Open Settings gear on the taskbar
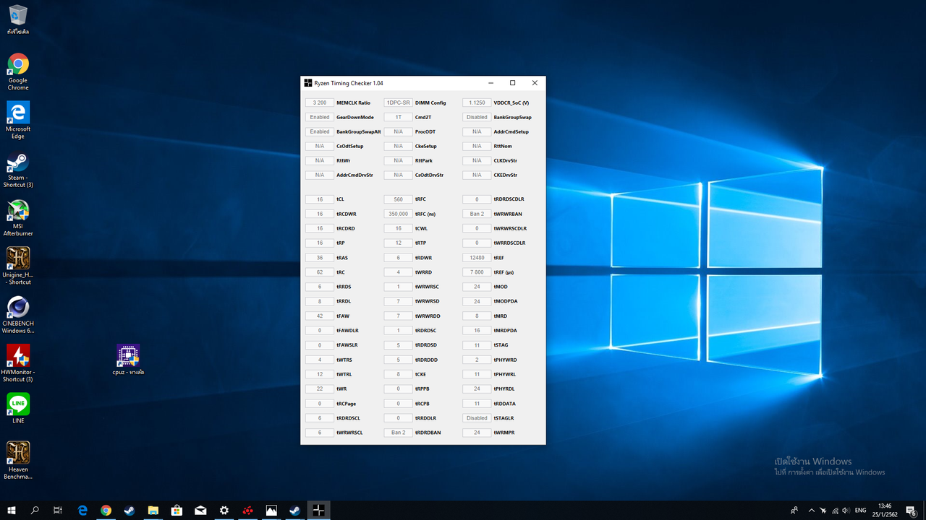 tap(224, 510)
